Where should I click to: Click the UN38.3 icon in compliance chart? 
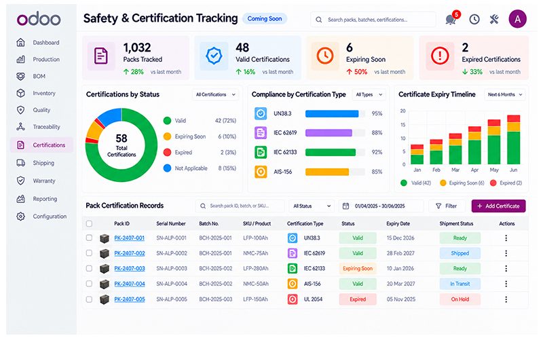[x=261, y=113]
